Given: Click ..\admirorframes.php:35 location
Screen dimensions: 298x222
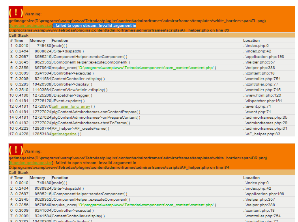Looking at the screenshot, I should pos(265,118).
